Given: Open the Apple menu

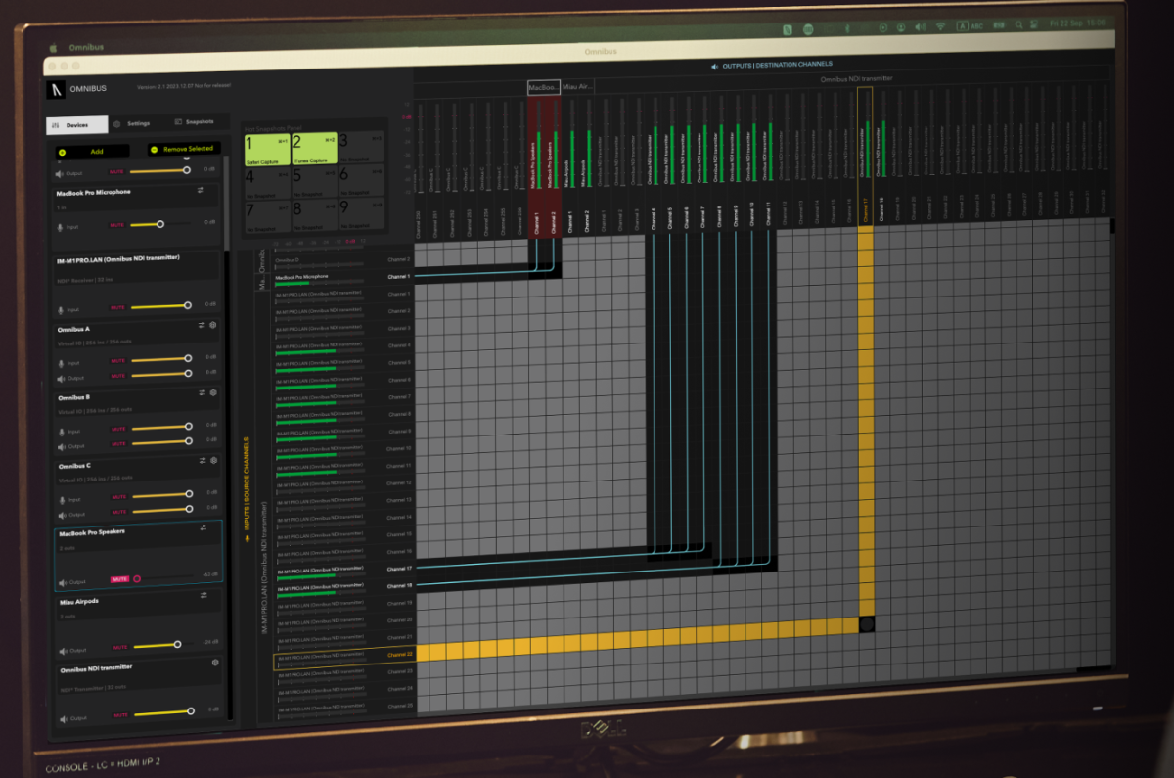Looking at the screenshot, I should pyautogui.click(x=55, y=46).
